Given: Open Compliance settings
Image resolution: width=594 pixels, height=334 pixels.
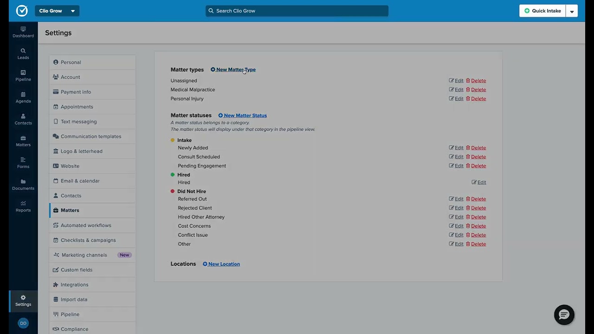Looking at the screenshot, I should [x=92, y=329].
